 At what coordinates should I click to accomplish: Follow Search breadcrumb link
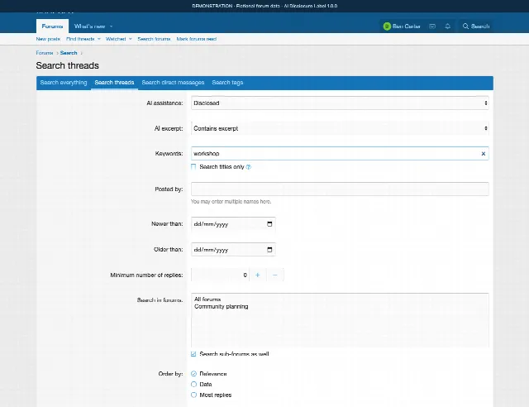tap(69, 53)
